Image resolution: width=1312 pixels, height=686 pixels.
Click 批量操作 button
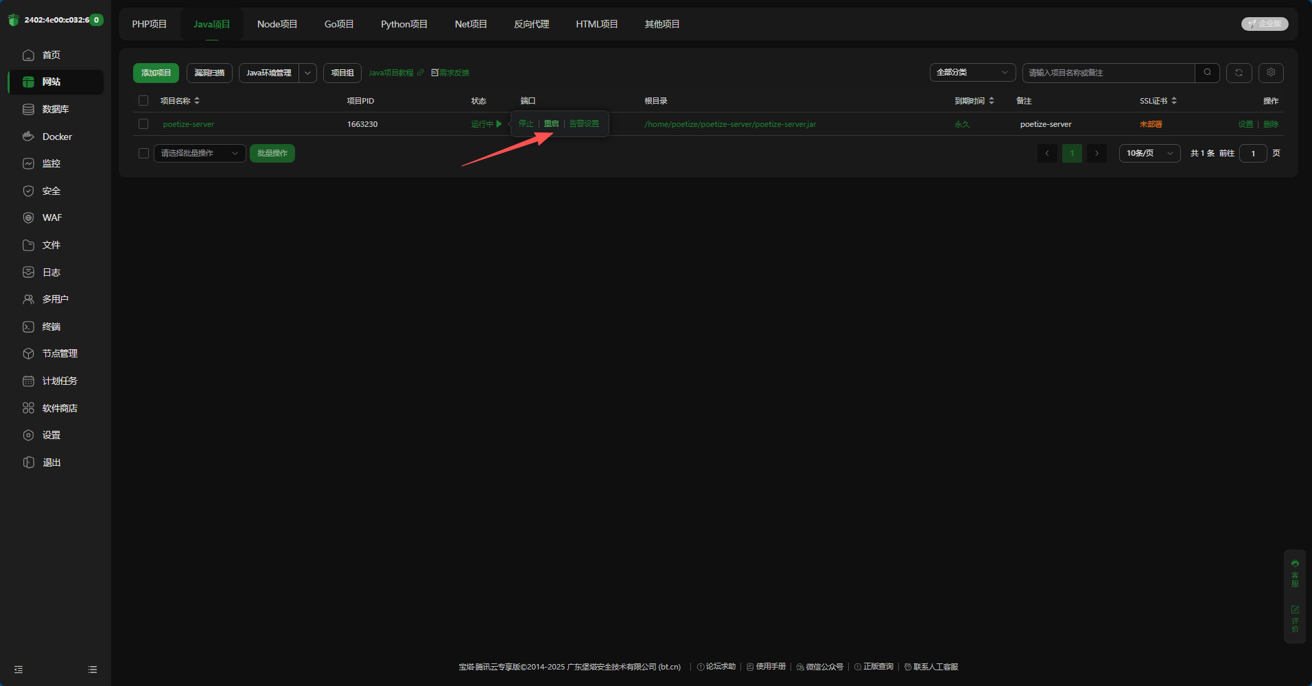pos(272,153)
